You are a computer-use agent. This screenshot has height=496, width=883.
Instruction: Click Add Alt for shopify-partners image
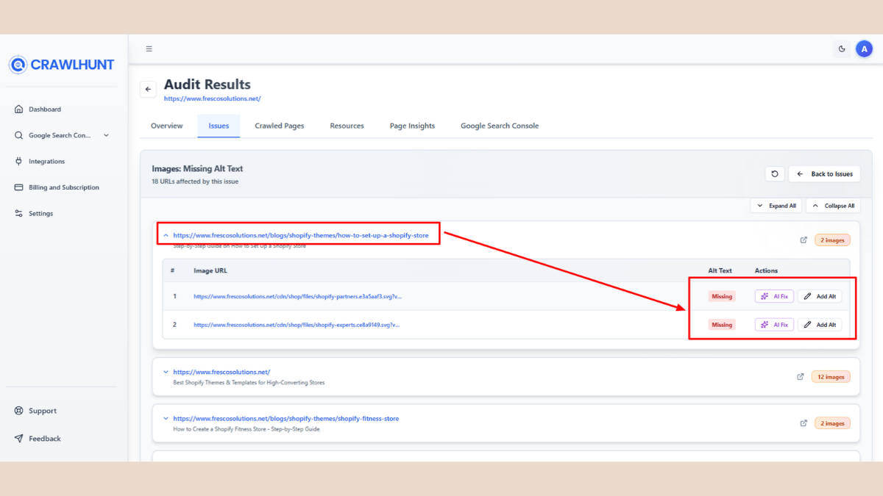click(x=820, y=296)
